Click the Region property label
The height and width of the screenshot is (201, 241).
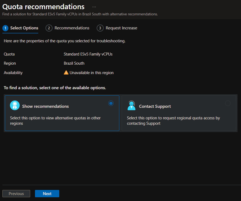(x=10, y=63)
